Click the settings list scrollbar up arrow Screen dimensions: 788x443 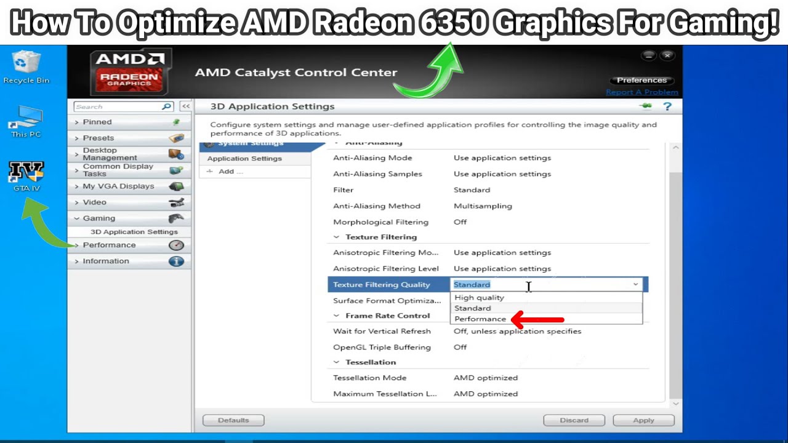[675, 148]
